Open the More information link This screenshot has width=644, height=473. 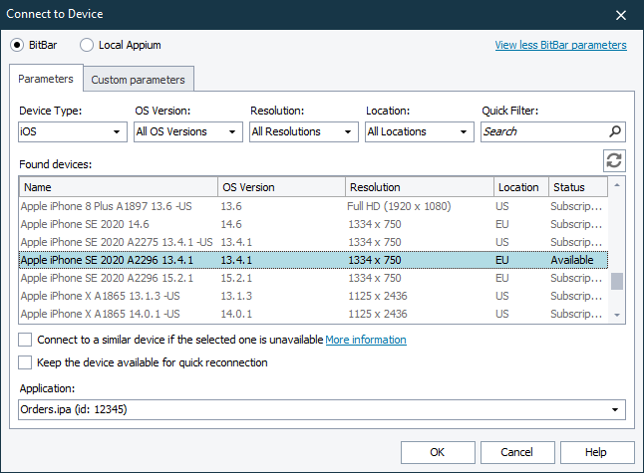366,340
